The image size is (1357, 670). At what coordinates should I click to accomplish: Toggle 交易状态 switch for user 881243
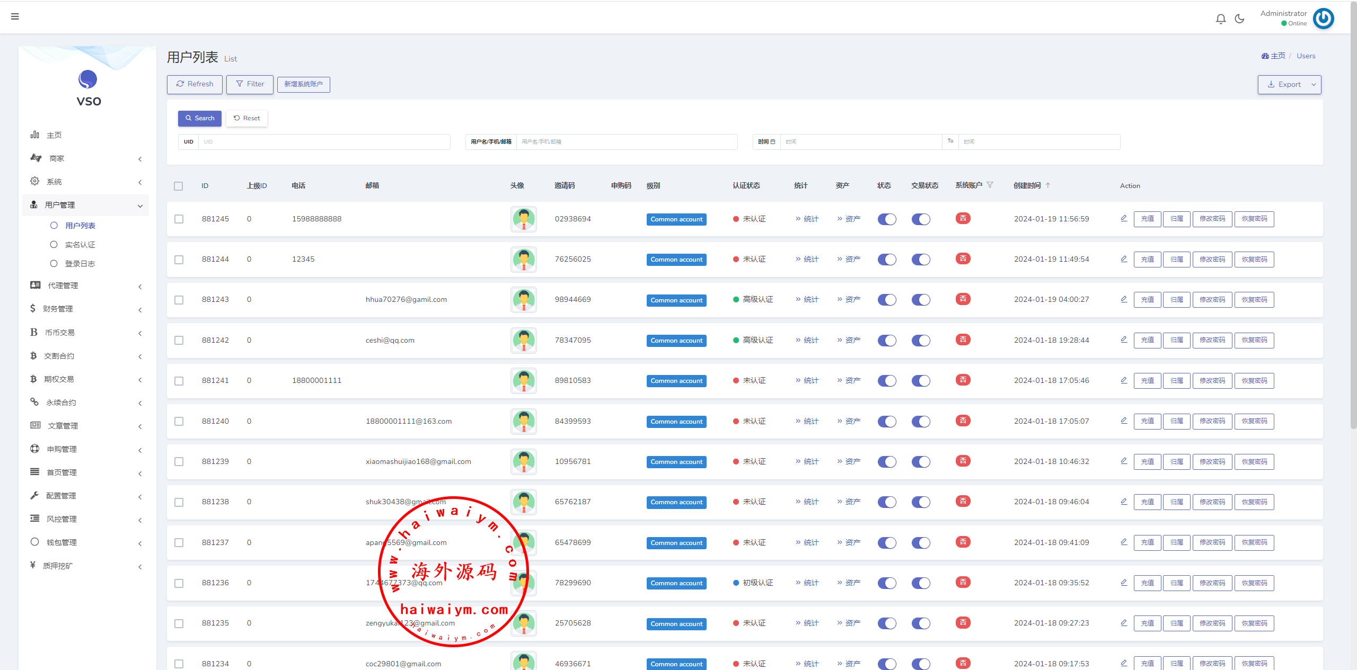pos(921,300)
